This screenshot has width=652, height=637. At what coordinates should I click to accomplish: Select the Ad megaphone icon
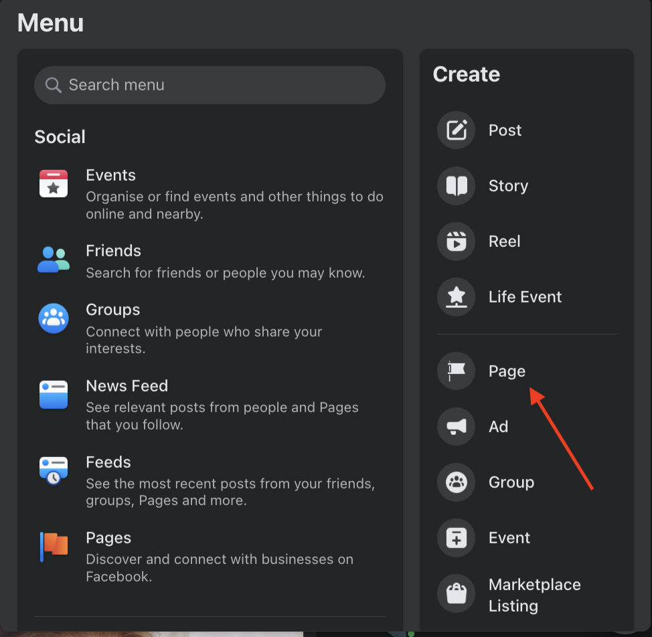point(456,426)
